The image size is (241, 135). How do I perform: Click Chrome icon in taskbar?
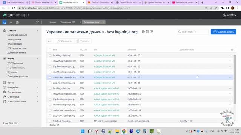pos(124,131)
